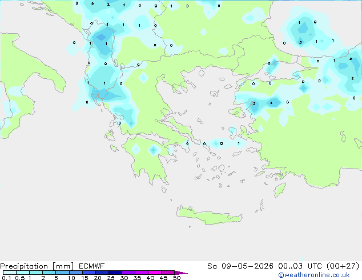Click the '(00+27)' forecast offset text
Screen dimensions: 362x280
[343, 266]
